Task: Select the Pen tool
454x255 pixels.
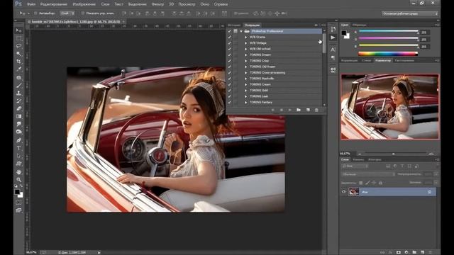Action: click(x=19, y=140)
